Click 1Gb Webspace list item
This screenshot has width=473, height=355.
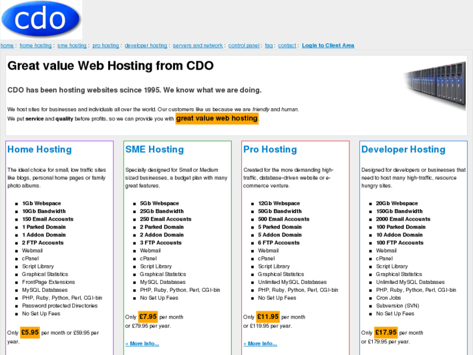pyautogui.click(x=42, y=203)
